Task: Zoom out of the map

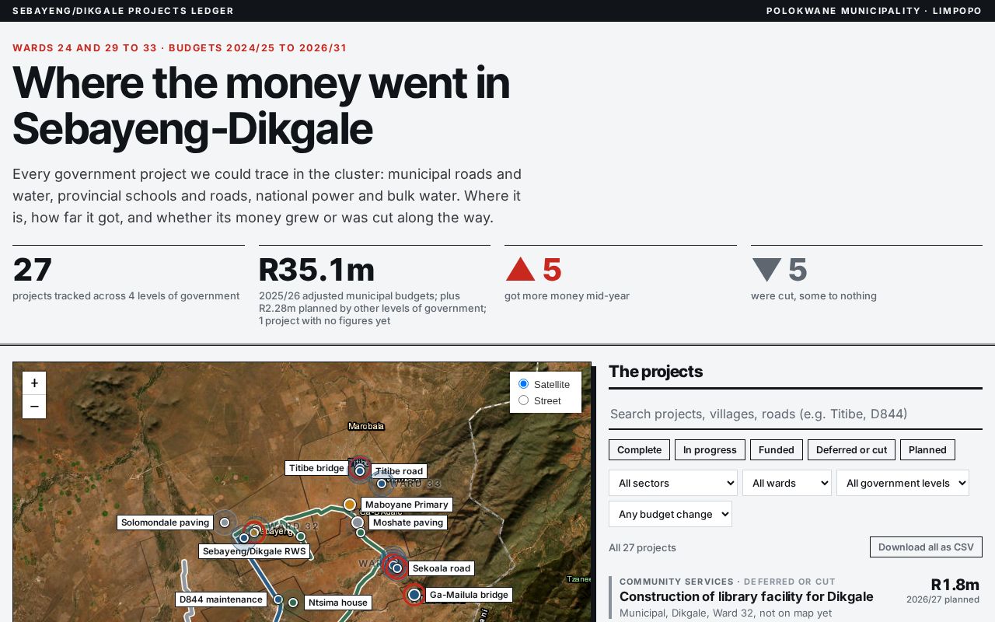Action: click(x=34, y=407)
